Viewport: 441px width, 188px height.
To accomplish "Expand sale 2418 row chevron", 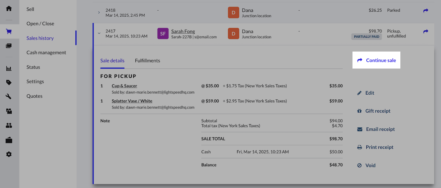I will tap(99, 13).
